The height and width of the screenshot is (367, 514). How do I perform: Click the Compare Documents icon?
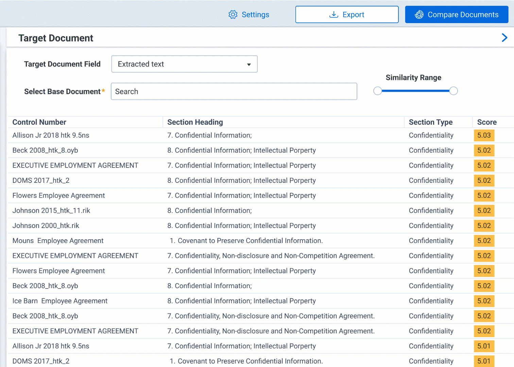[419, 15]
